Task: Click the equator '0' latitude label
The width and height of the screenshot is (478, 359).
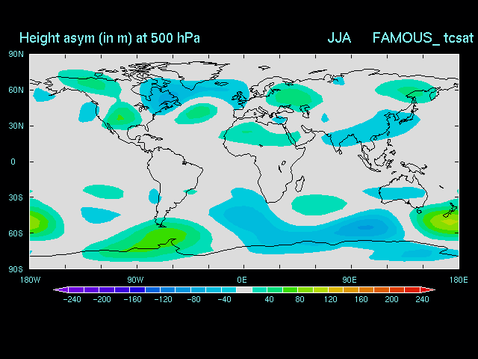Action: (x=13, y=162)
